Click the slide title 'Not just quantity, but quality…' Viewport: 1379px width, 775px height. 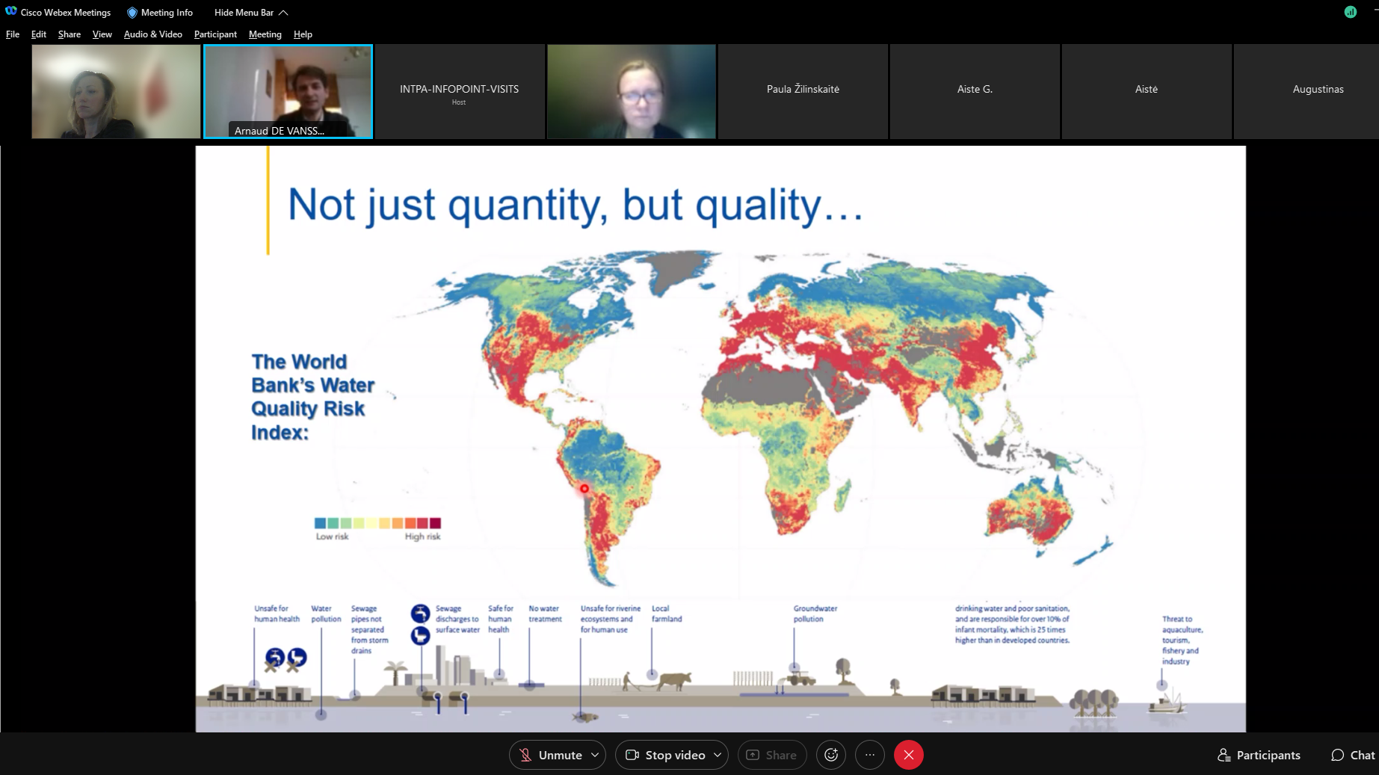[576, 205]
